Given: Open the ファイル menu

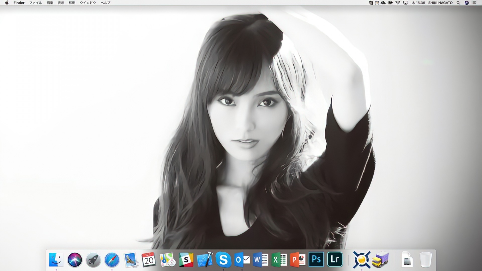Looking at the screenshot, I should [x=35, y=3].
